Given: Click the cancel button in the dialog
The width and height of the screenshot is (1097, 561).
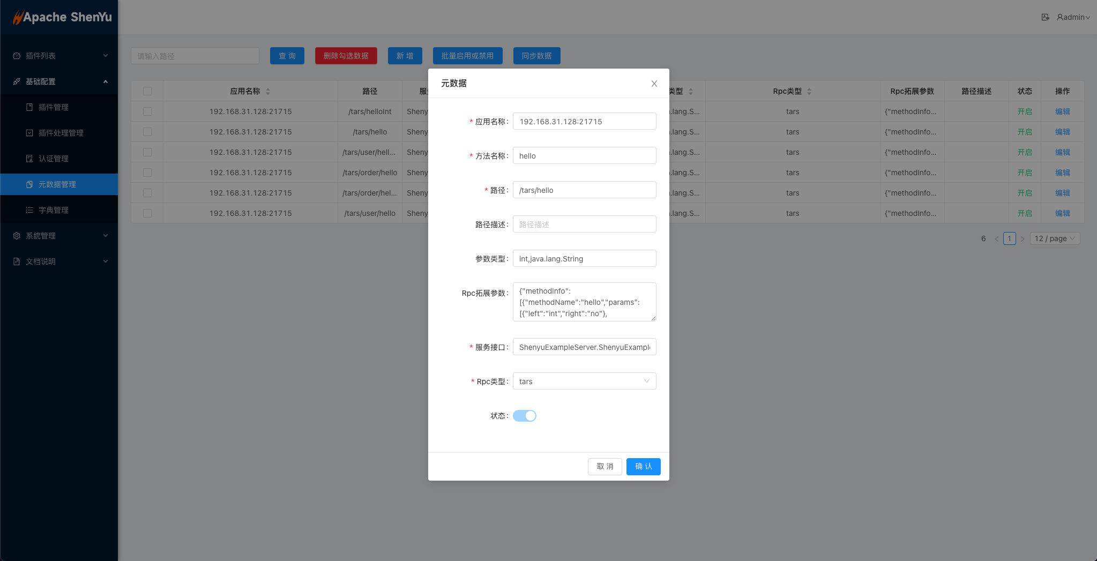Looking at the screenshot, I should (x=605, y=467).
